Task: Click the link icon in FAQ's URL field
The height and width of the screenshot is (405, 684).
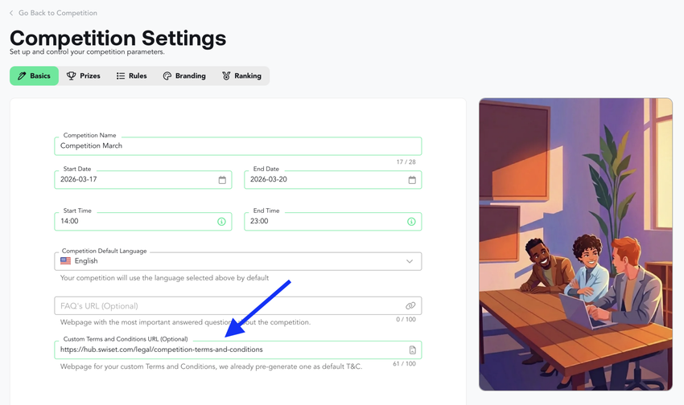Action: 410,305
